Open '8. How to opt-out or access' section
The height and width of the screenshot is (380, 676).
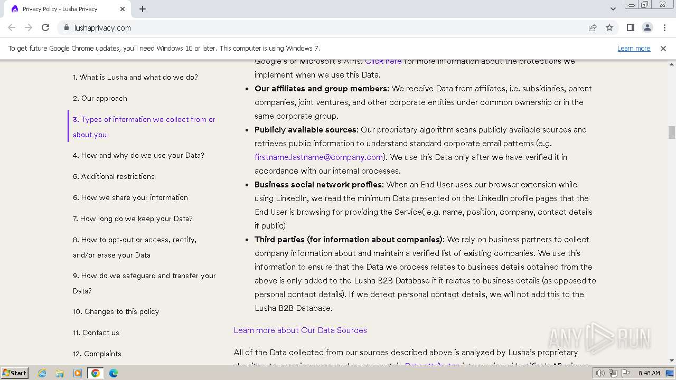coord(135,247)
